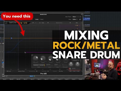Toggle the red bypass button under cursor
The width and height of the screenshot is (121, 91).
(70, 69)
